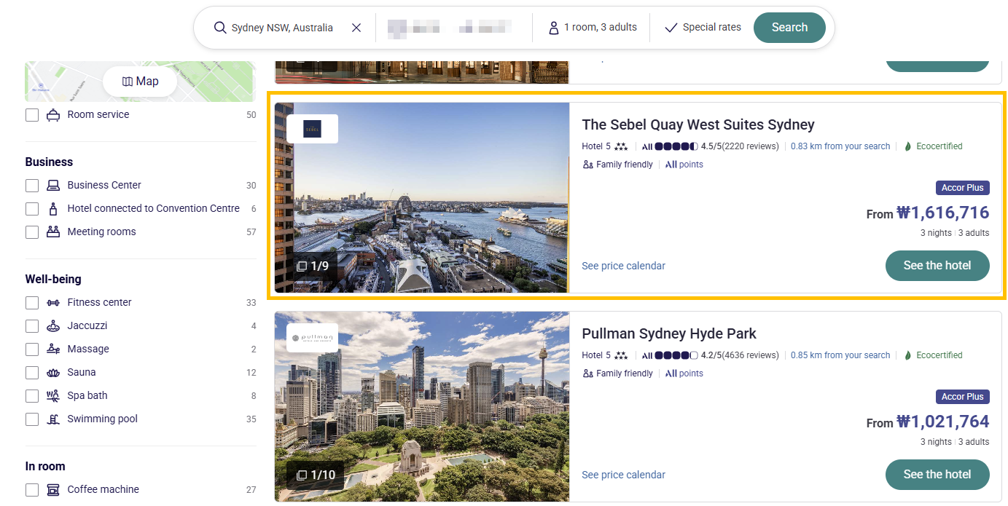The width and height of the screenshot is (1008, 506).
Task: Click the Pullman 1/10 photo gallery counter
Action: (316, 475)
